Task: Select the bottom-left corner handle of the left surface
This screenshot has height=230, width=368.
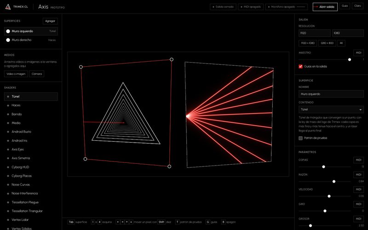Action: pyautogui.click(x=86, y=159)
